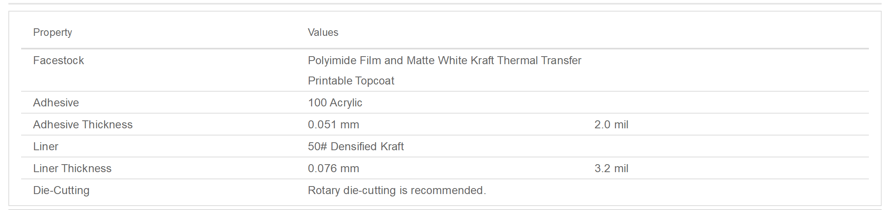This screenshot has height=210, width=896.
Task: Select the Liner row label
Action: pyautogui.click(x=46, y=146)
